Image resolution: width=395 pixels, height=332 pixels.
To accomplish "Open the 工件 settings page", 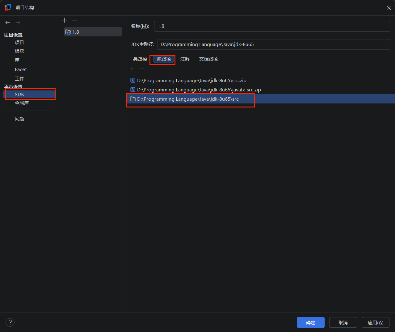I will click(x=19, y=78).
